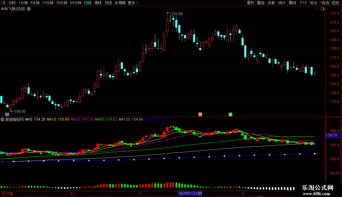Select the 1分钟 period
The height and width of the screenshot is (197, 342).
(x=23, y=3)
